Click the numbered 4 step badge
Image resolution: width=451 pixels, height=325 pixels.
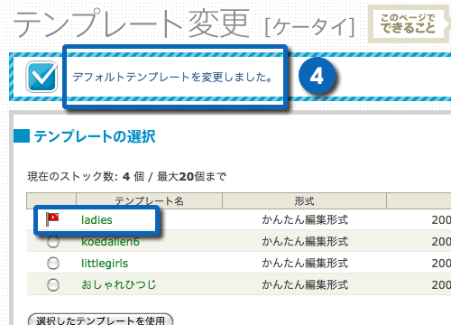pyautogui.click(x=317, y=76)
